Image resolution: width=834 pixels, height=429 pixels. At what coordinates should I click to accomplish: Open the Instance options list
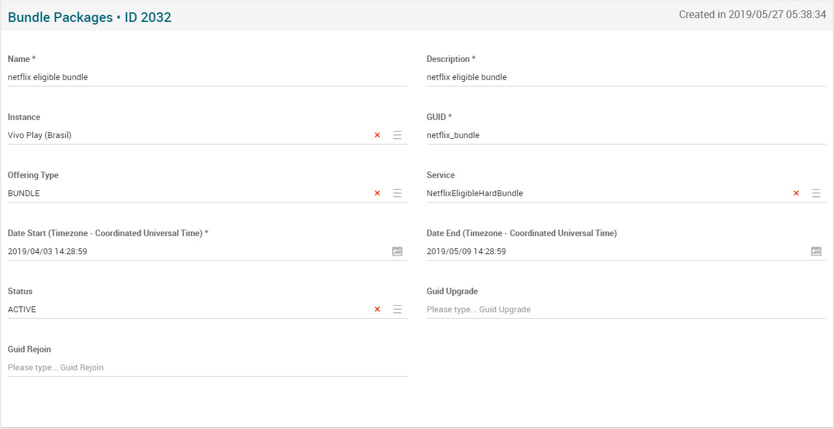[397, 135]
